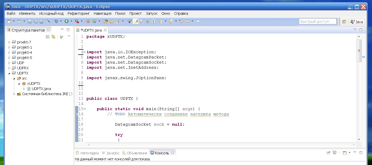The height and width of the screenshot is (165, 372).
Task: Expand the proekt-7 project node
Action: tap(9, 42)
